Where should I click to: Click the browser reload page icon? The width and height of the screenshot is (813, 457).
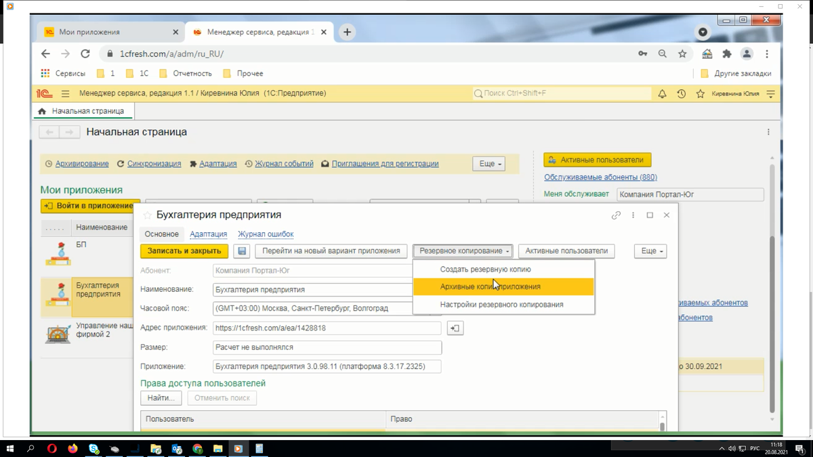85,53
